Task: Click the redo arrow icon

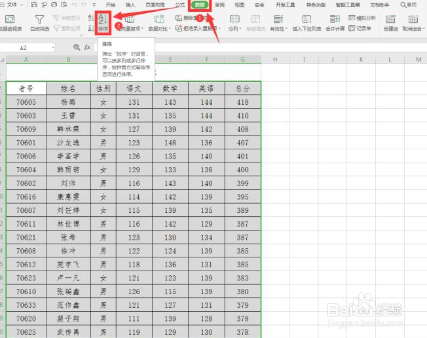Action: [x=84, y=5]
